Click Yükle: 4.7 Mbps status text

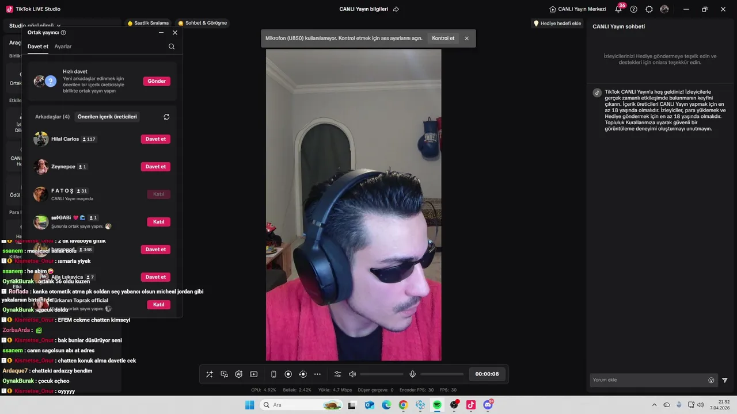click(335, 390)
